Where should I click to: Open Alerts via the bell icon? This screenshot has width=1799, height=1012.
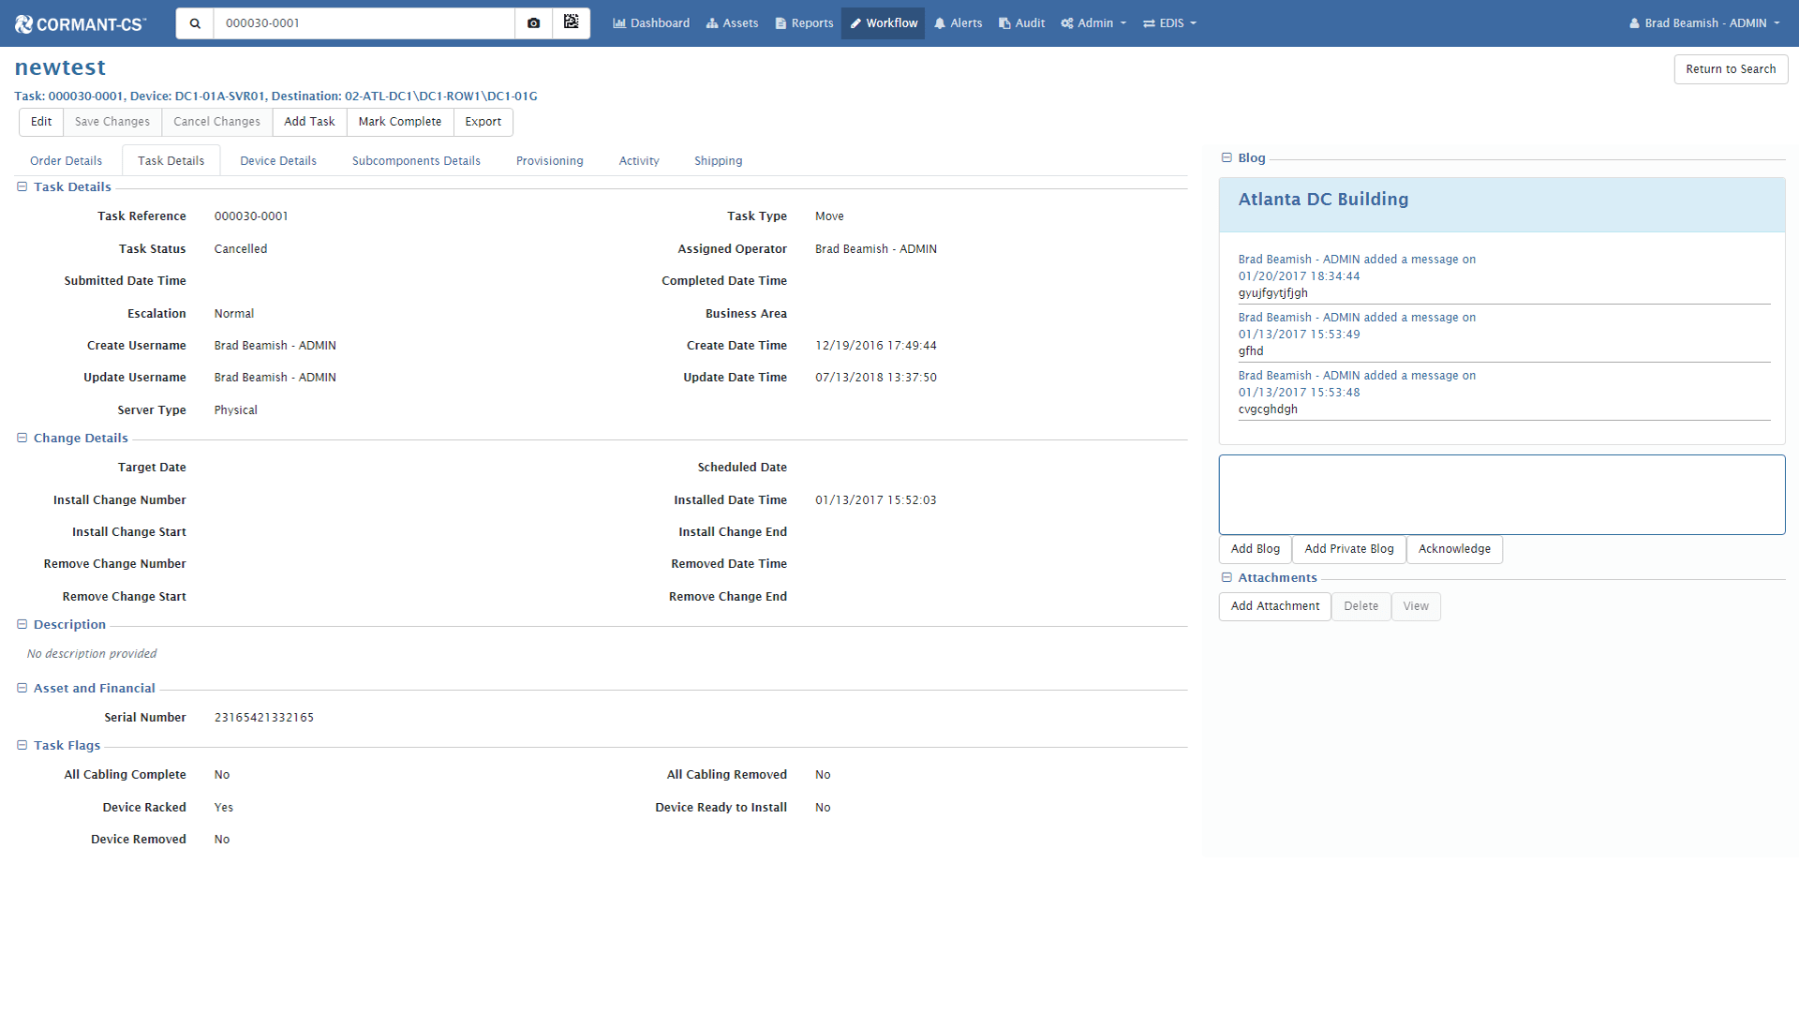[x=940, y=22]
